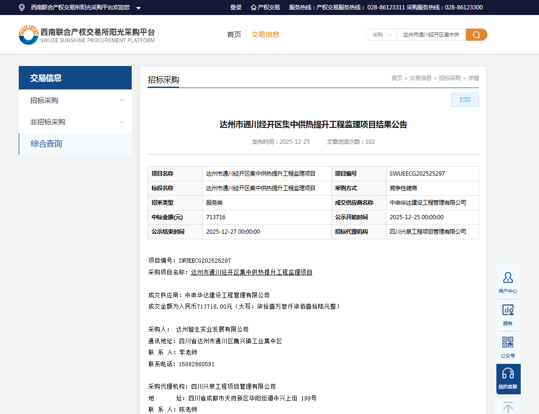Select the 交易信息 navigation tab
539x414 pixels.
265,34
